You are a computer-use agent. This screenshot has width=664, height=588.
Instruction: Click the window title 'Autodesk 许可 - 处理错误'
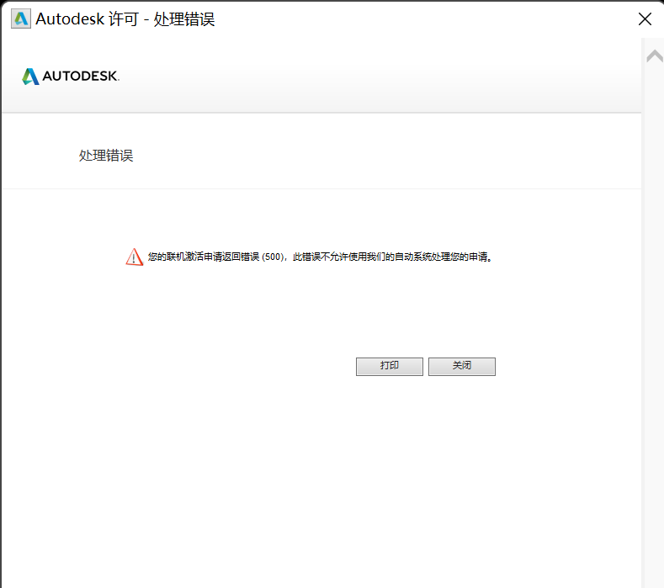tap(125, 19)
